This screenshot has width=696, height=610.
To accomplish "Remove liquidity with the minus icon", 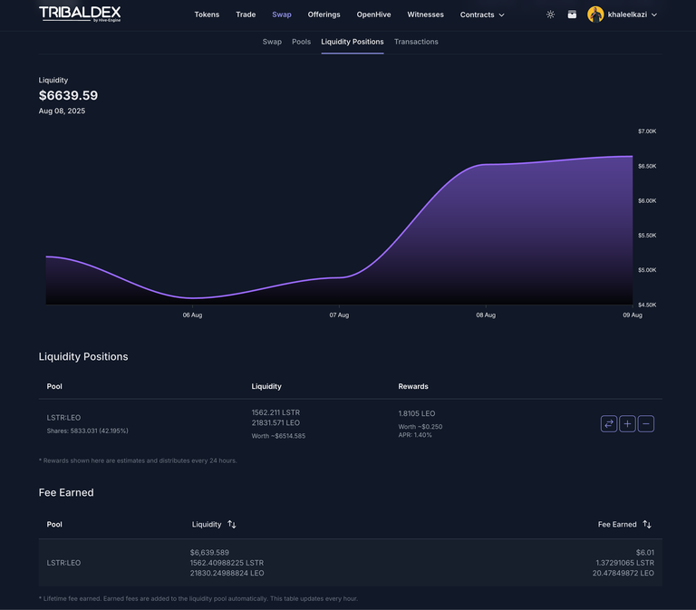I will coord(646,423).
